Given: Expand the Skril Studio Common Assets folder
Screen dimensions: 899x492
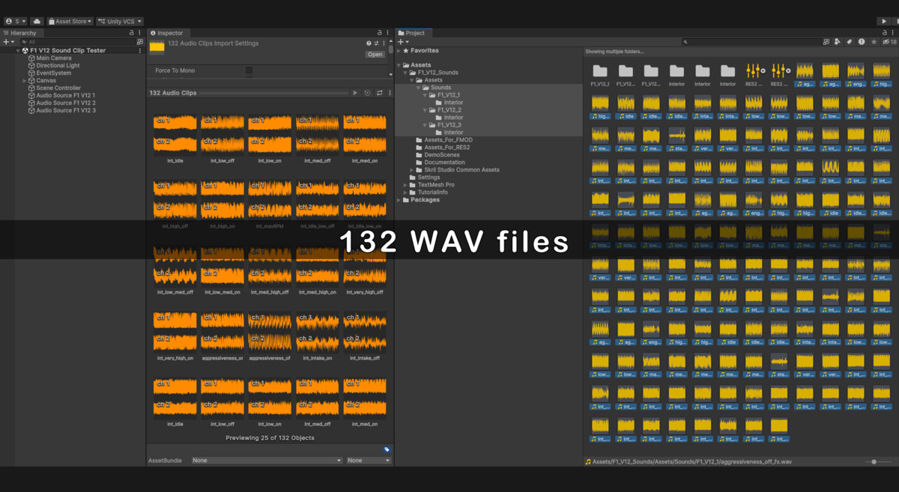Looking at the screenshot, I should coord(412,170).
